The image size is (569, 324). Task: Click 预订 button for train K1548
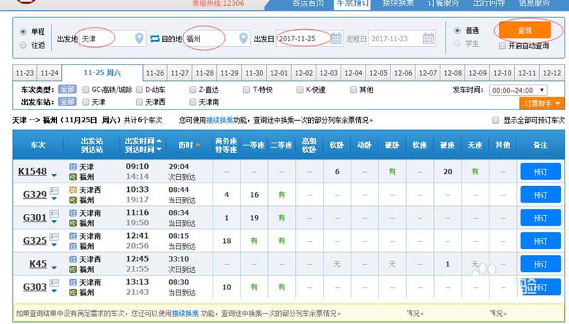[x=541, y=171]
